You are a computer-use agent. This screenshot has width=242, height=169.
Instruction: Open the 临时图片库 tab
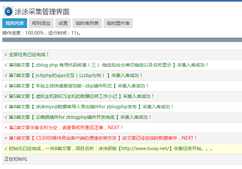click(118, 23)
